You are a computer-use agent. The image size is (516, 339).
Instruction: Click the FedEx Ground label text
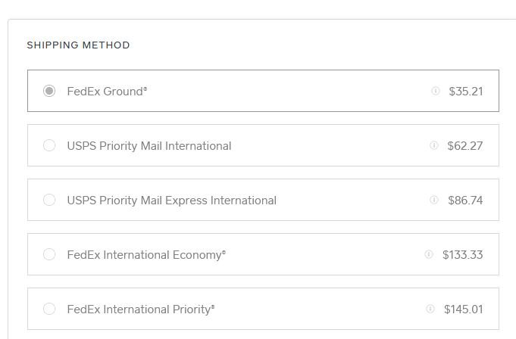click(107, 92)
